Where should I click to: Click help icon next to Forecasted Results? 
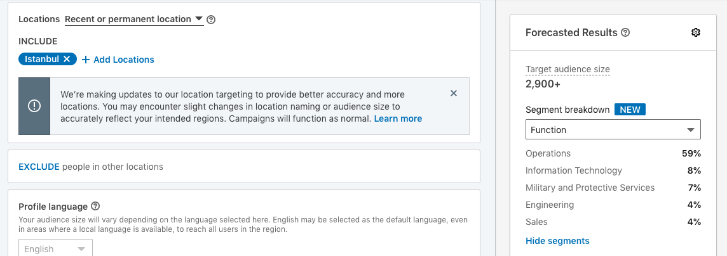tap(625, 32)
